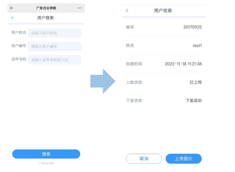
Task: Click the 人脸状态 value 已上传
Action: tap(195, 82)
